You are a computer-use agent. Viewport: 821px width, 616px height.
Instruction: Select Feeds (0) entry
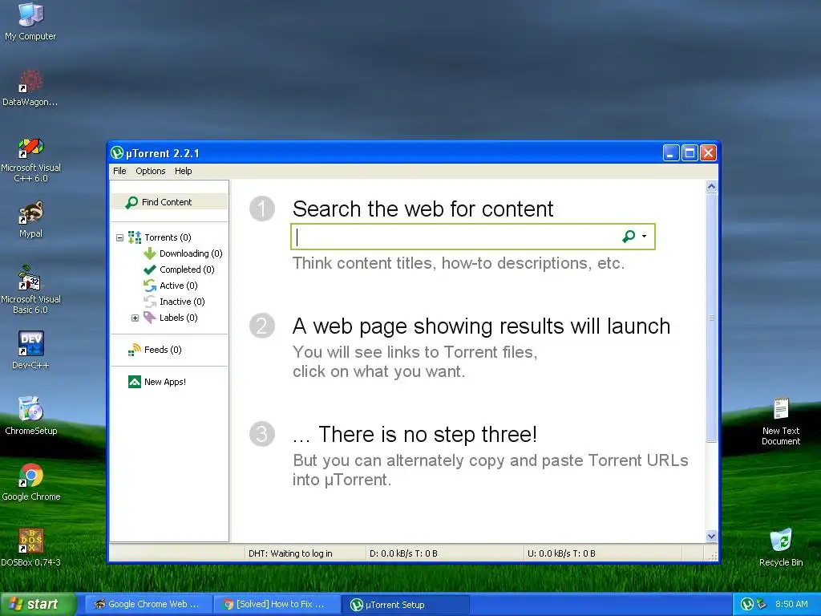pyautogui.click(x=162, y=350)
